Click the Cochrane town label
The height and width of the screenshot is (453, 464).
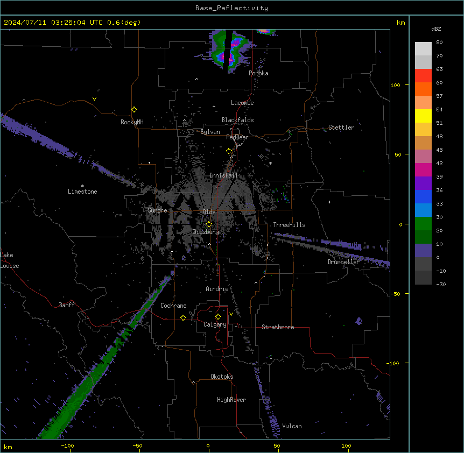point(173,306)
